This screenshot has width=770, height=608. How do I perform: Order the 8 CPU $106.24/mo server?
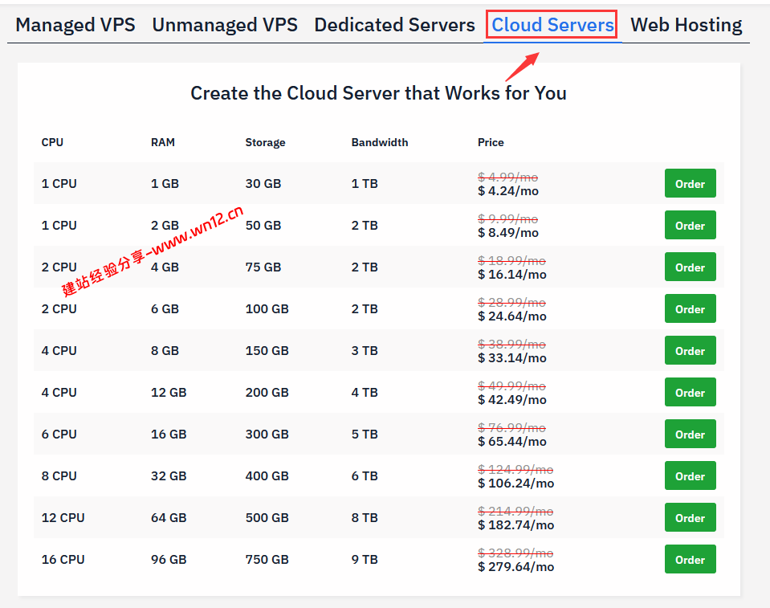pos(690,475)
